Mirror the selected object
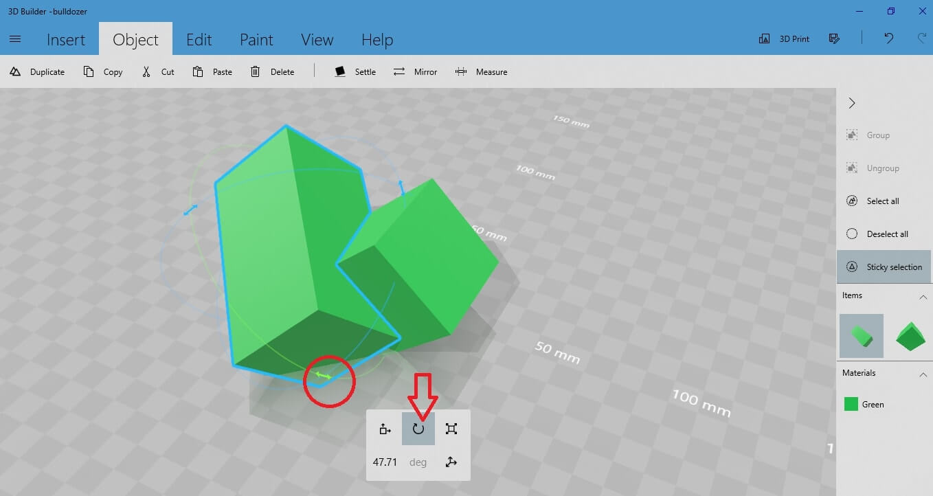Viewport: 933px width, 496px height. [415, 71]
